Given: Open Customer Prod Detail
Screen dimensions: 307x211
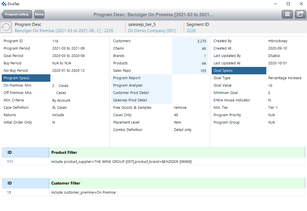Looking at the screenshot, I should coord(131,93).
